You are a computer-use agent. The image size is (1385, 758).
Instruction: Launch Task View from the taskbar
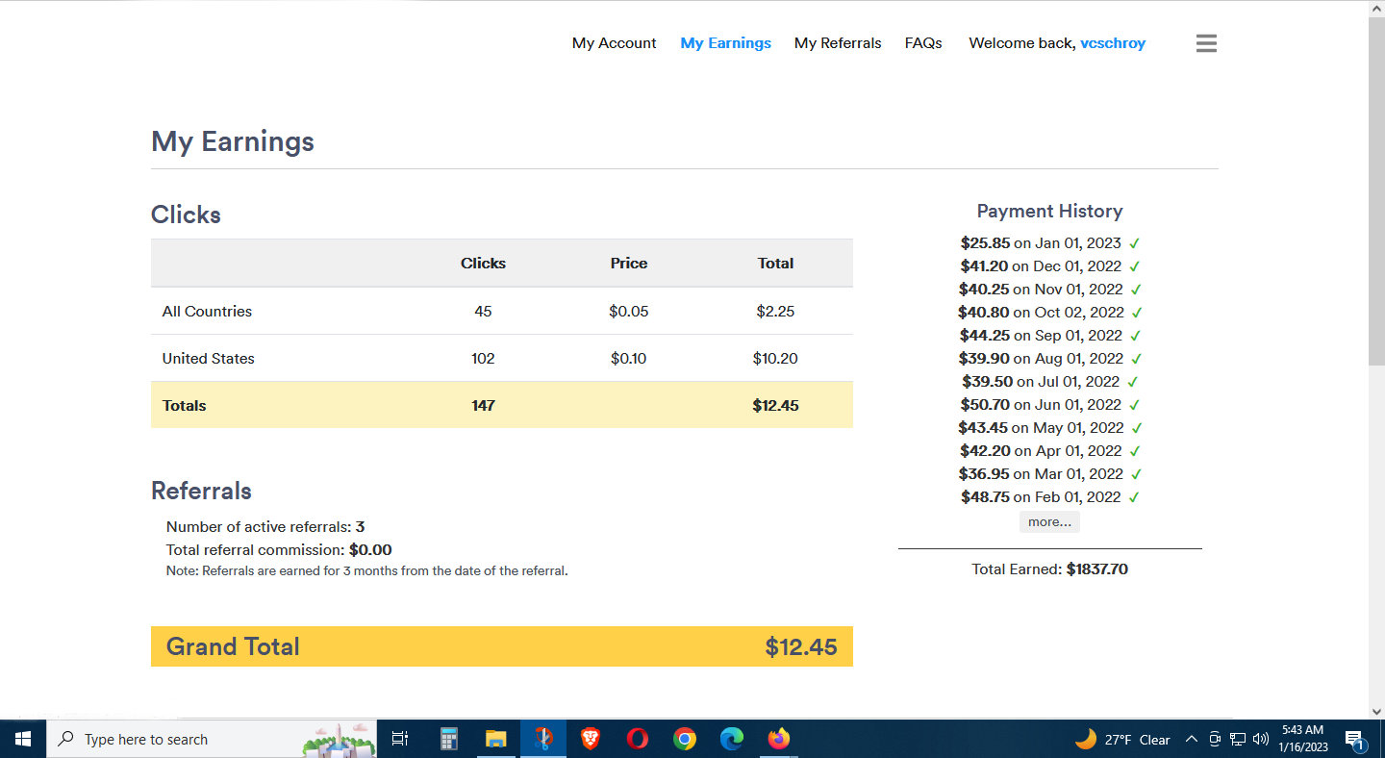point(400,739)
